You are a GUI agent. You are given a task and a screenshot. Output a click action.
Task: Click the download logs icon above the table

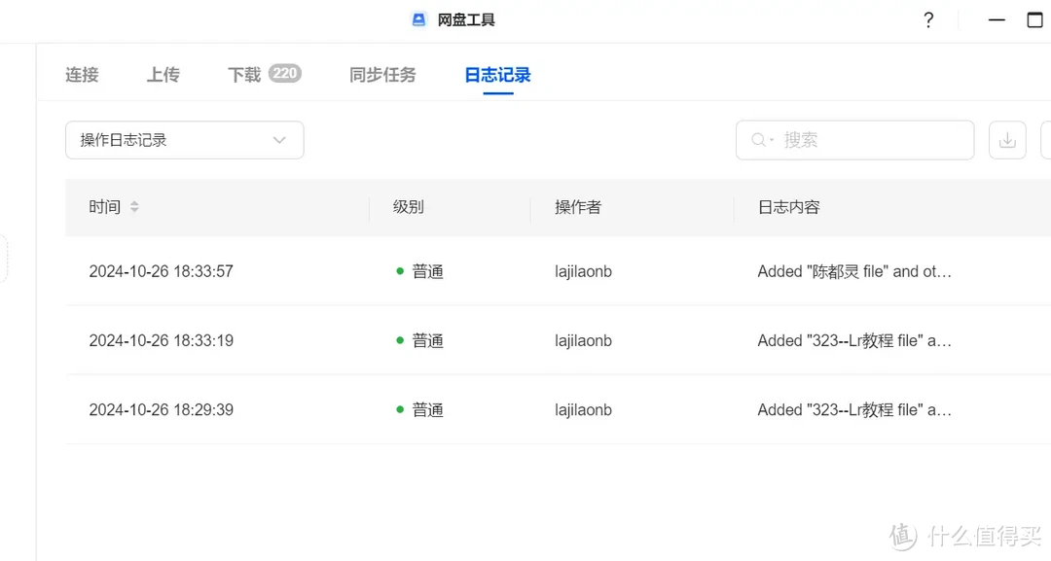pos(1007,140)
